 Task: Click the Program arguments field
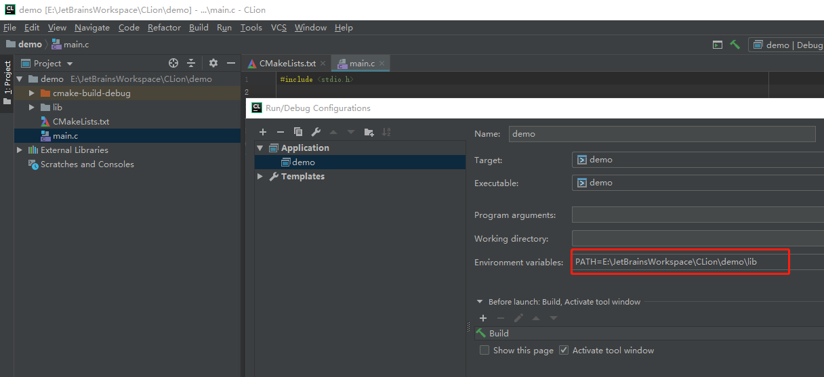click(x=698, y=215)
